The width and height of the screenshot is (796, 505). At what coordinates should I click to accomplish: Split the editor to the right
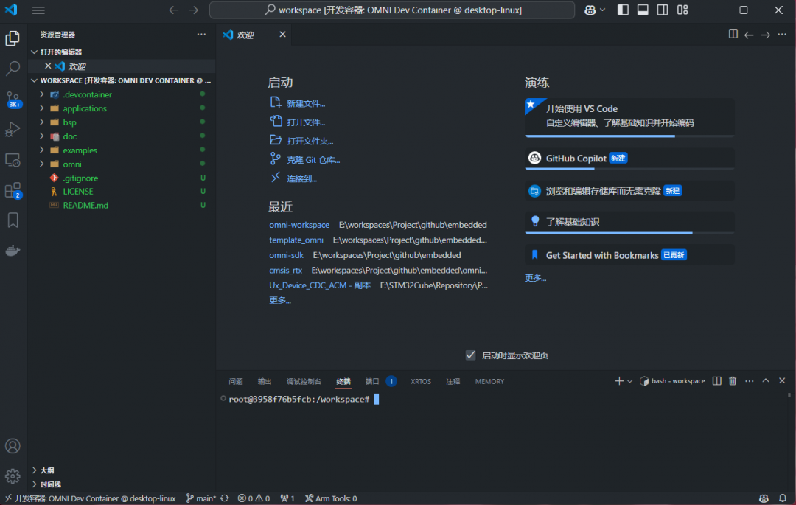point(733,35)
